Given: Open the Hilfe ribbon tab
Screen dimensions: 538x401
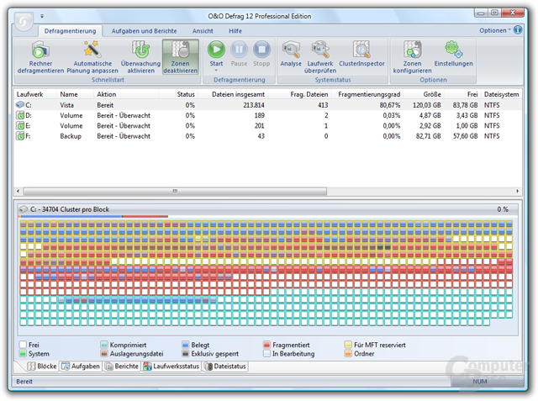Looking at the screenshot, I should coord(235,31).
